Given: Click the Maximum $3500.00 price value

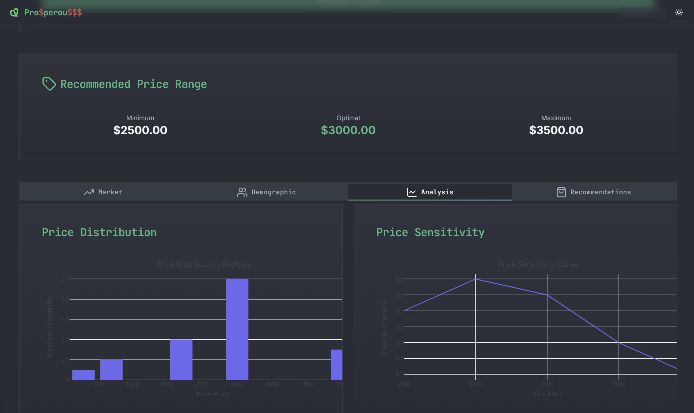Looking at the screenshot, I should (556, 130).
